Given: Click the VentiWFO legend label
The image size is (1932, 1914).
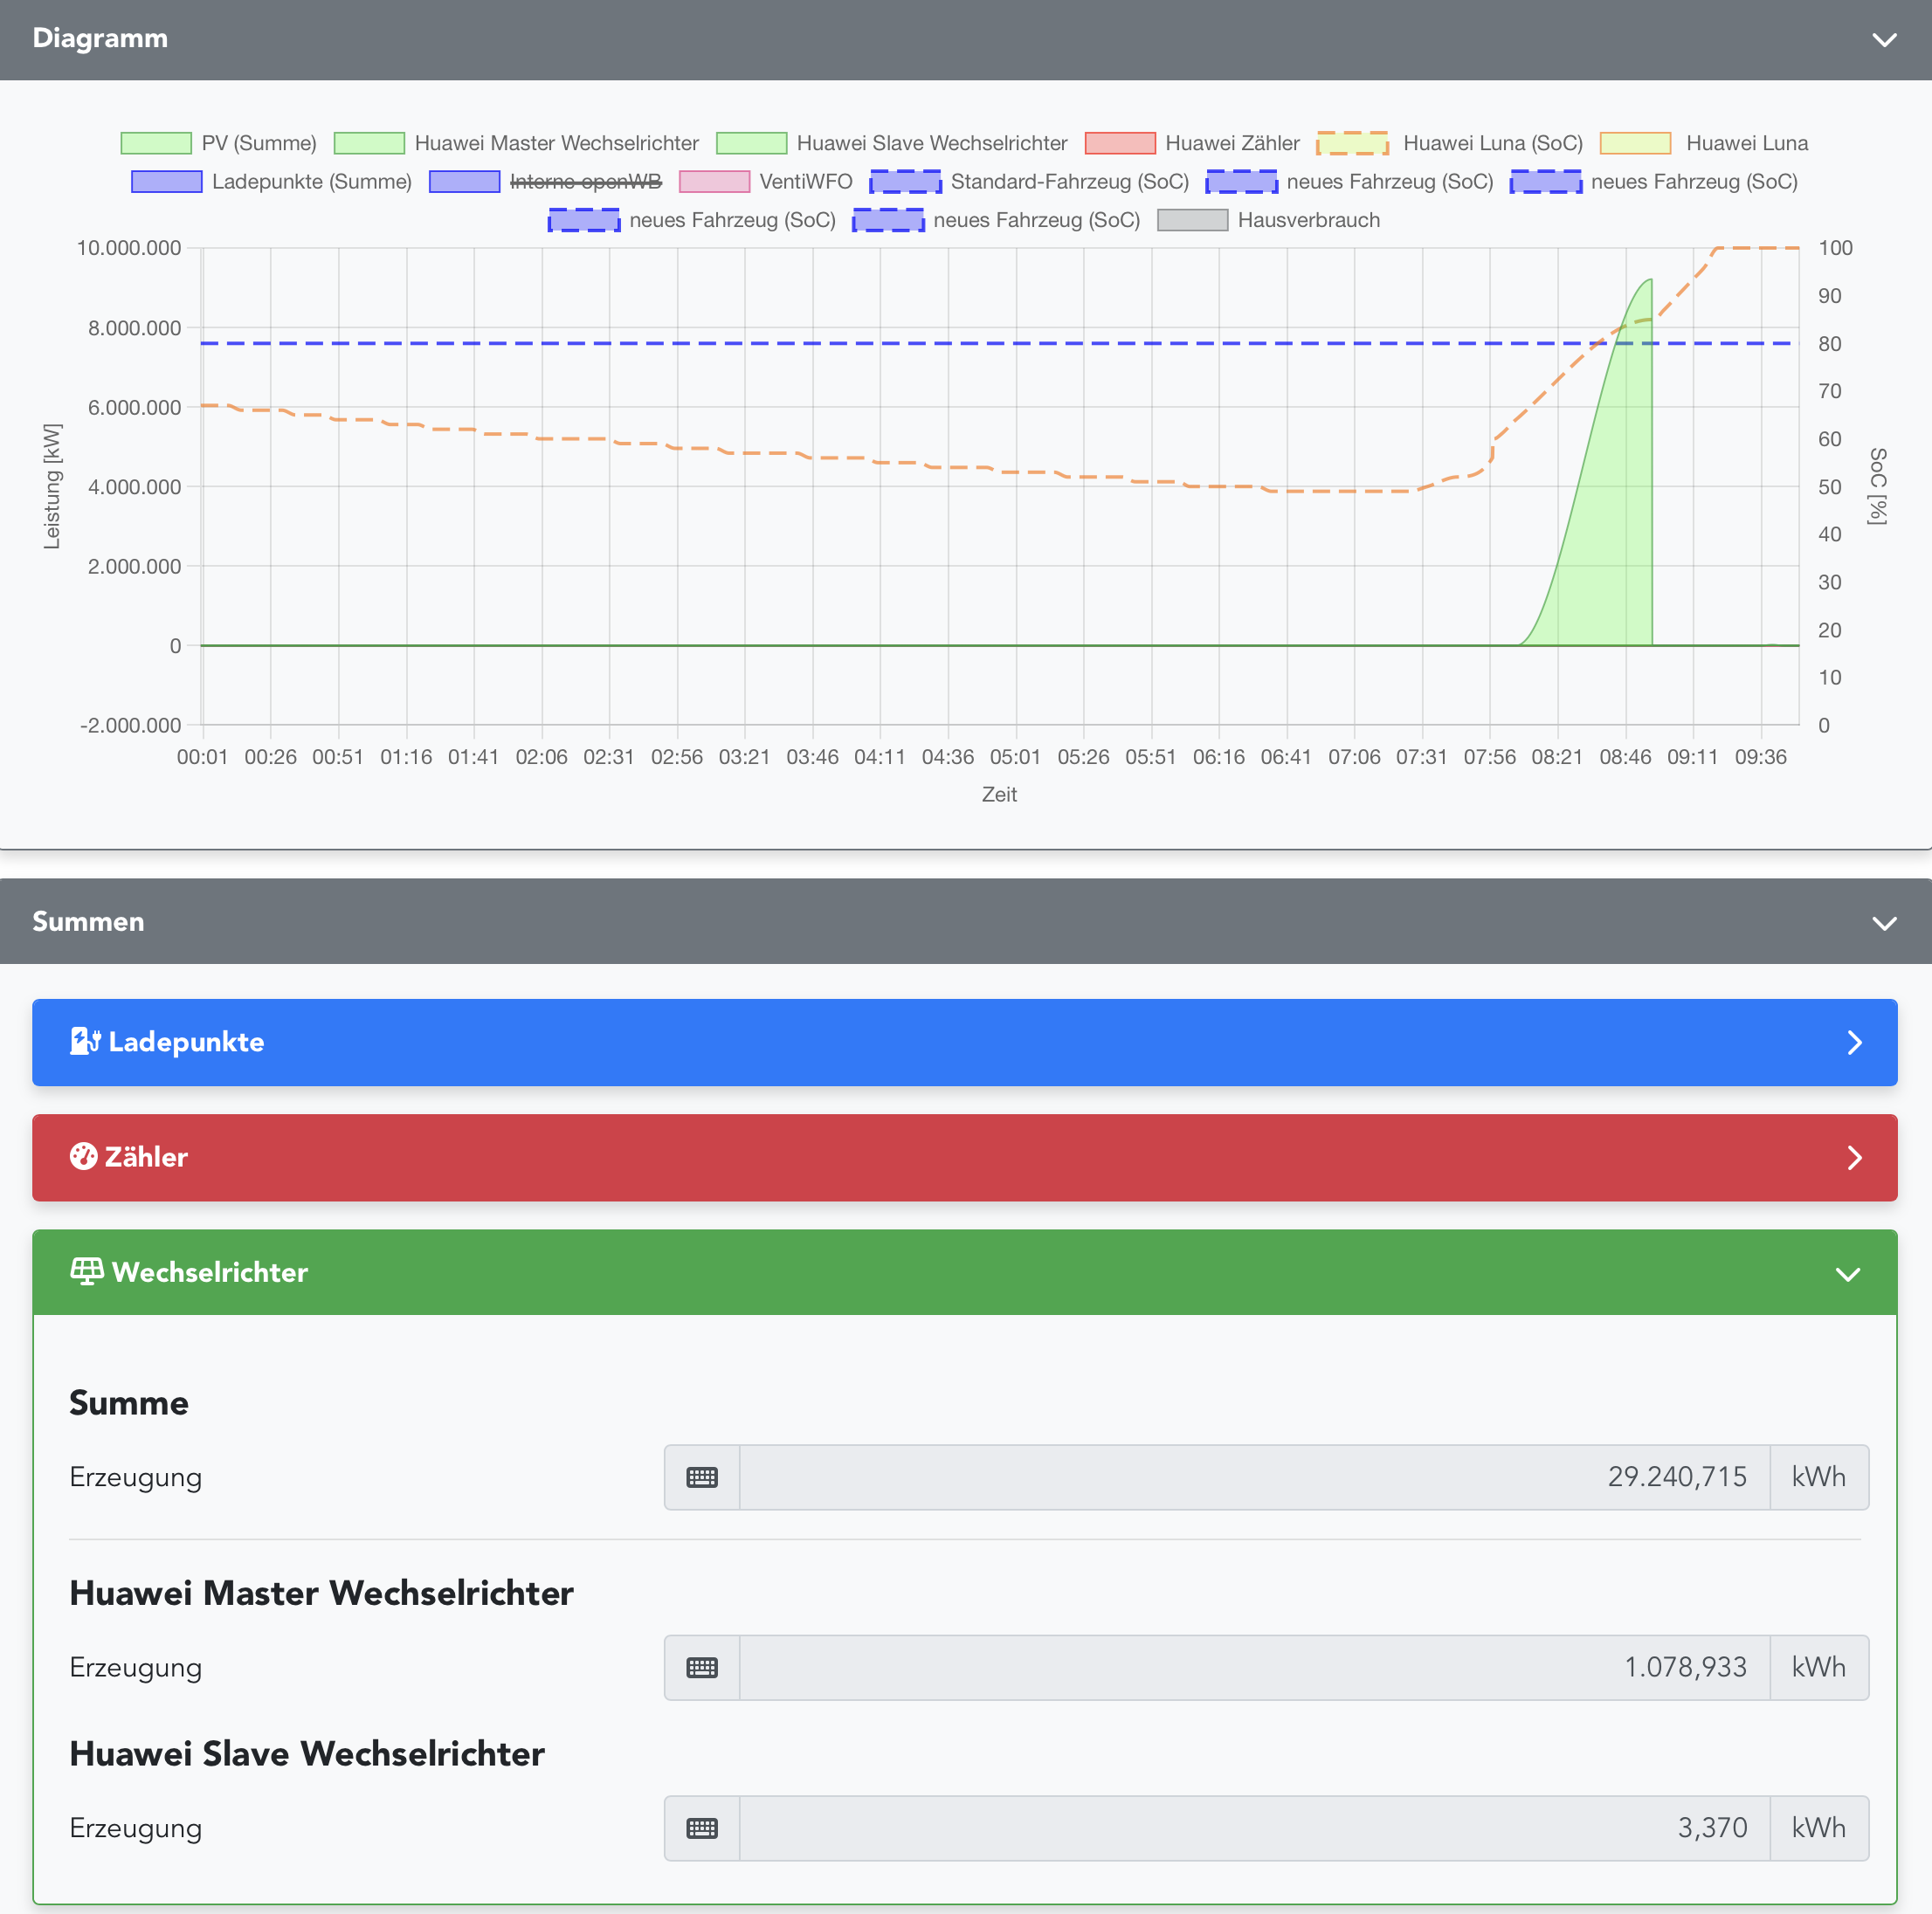Looking at the screenshot, I should (805, 182).
